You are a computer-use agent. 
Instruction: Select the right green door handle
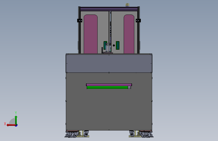[118, 45]
